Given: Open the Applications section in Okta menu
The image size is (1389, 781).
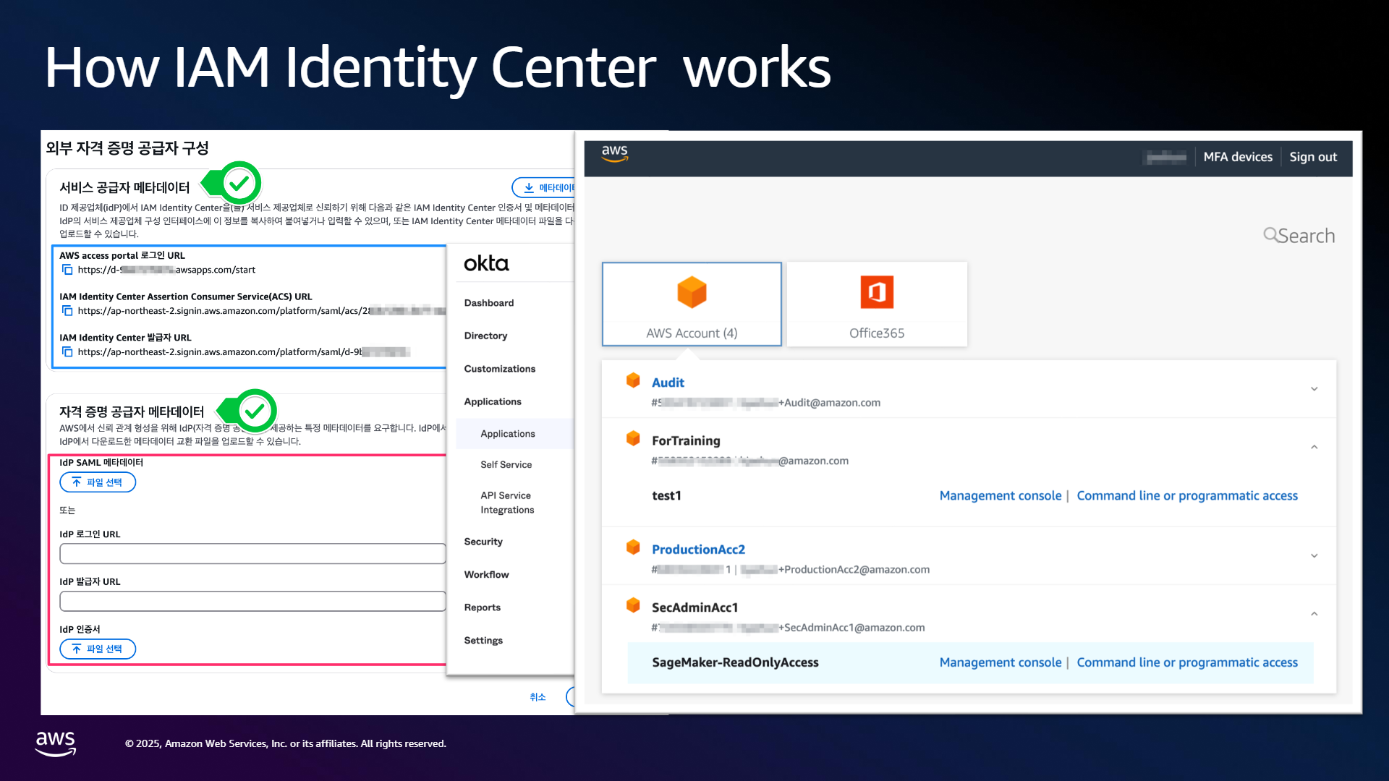Looking at the screenshot, I should (493, 401).
